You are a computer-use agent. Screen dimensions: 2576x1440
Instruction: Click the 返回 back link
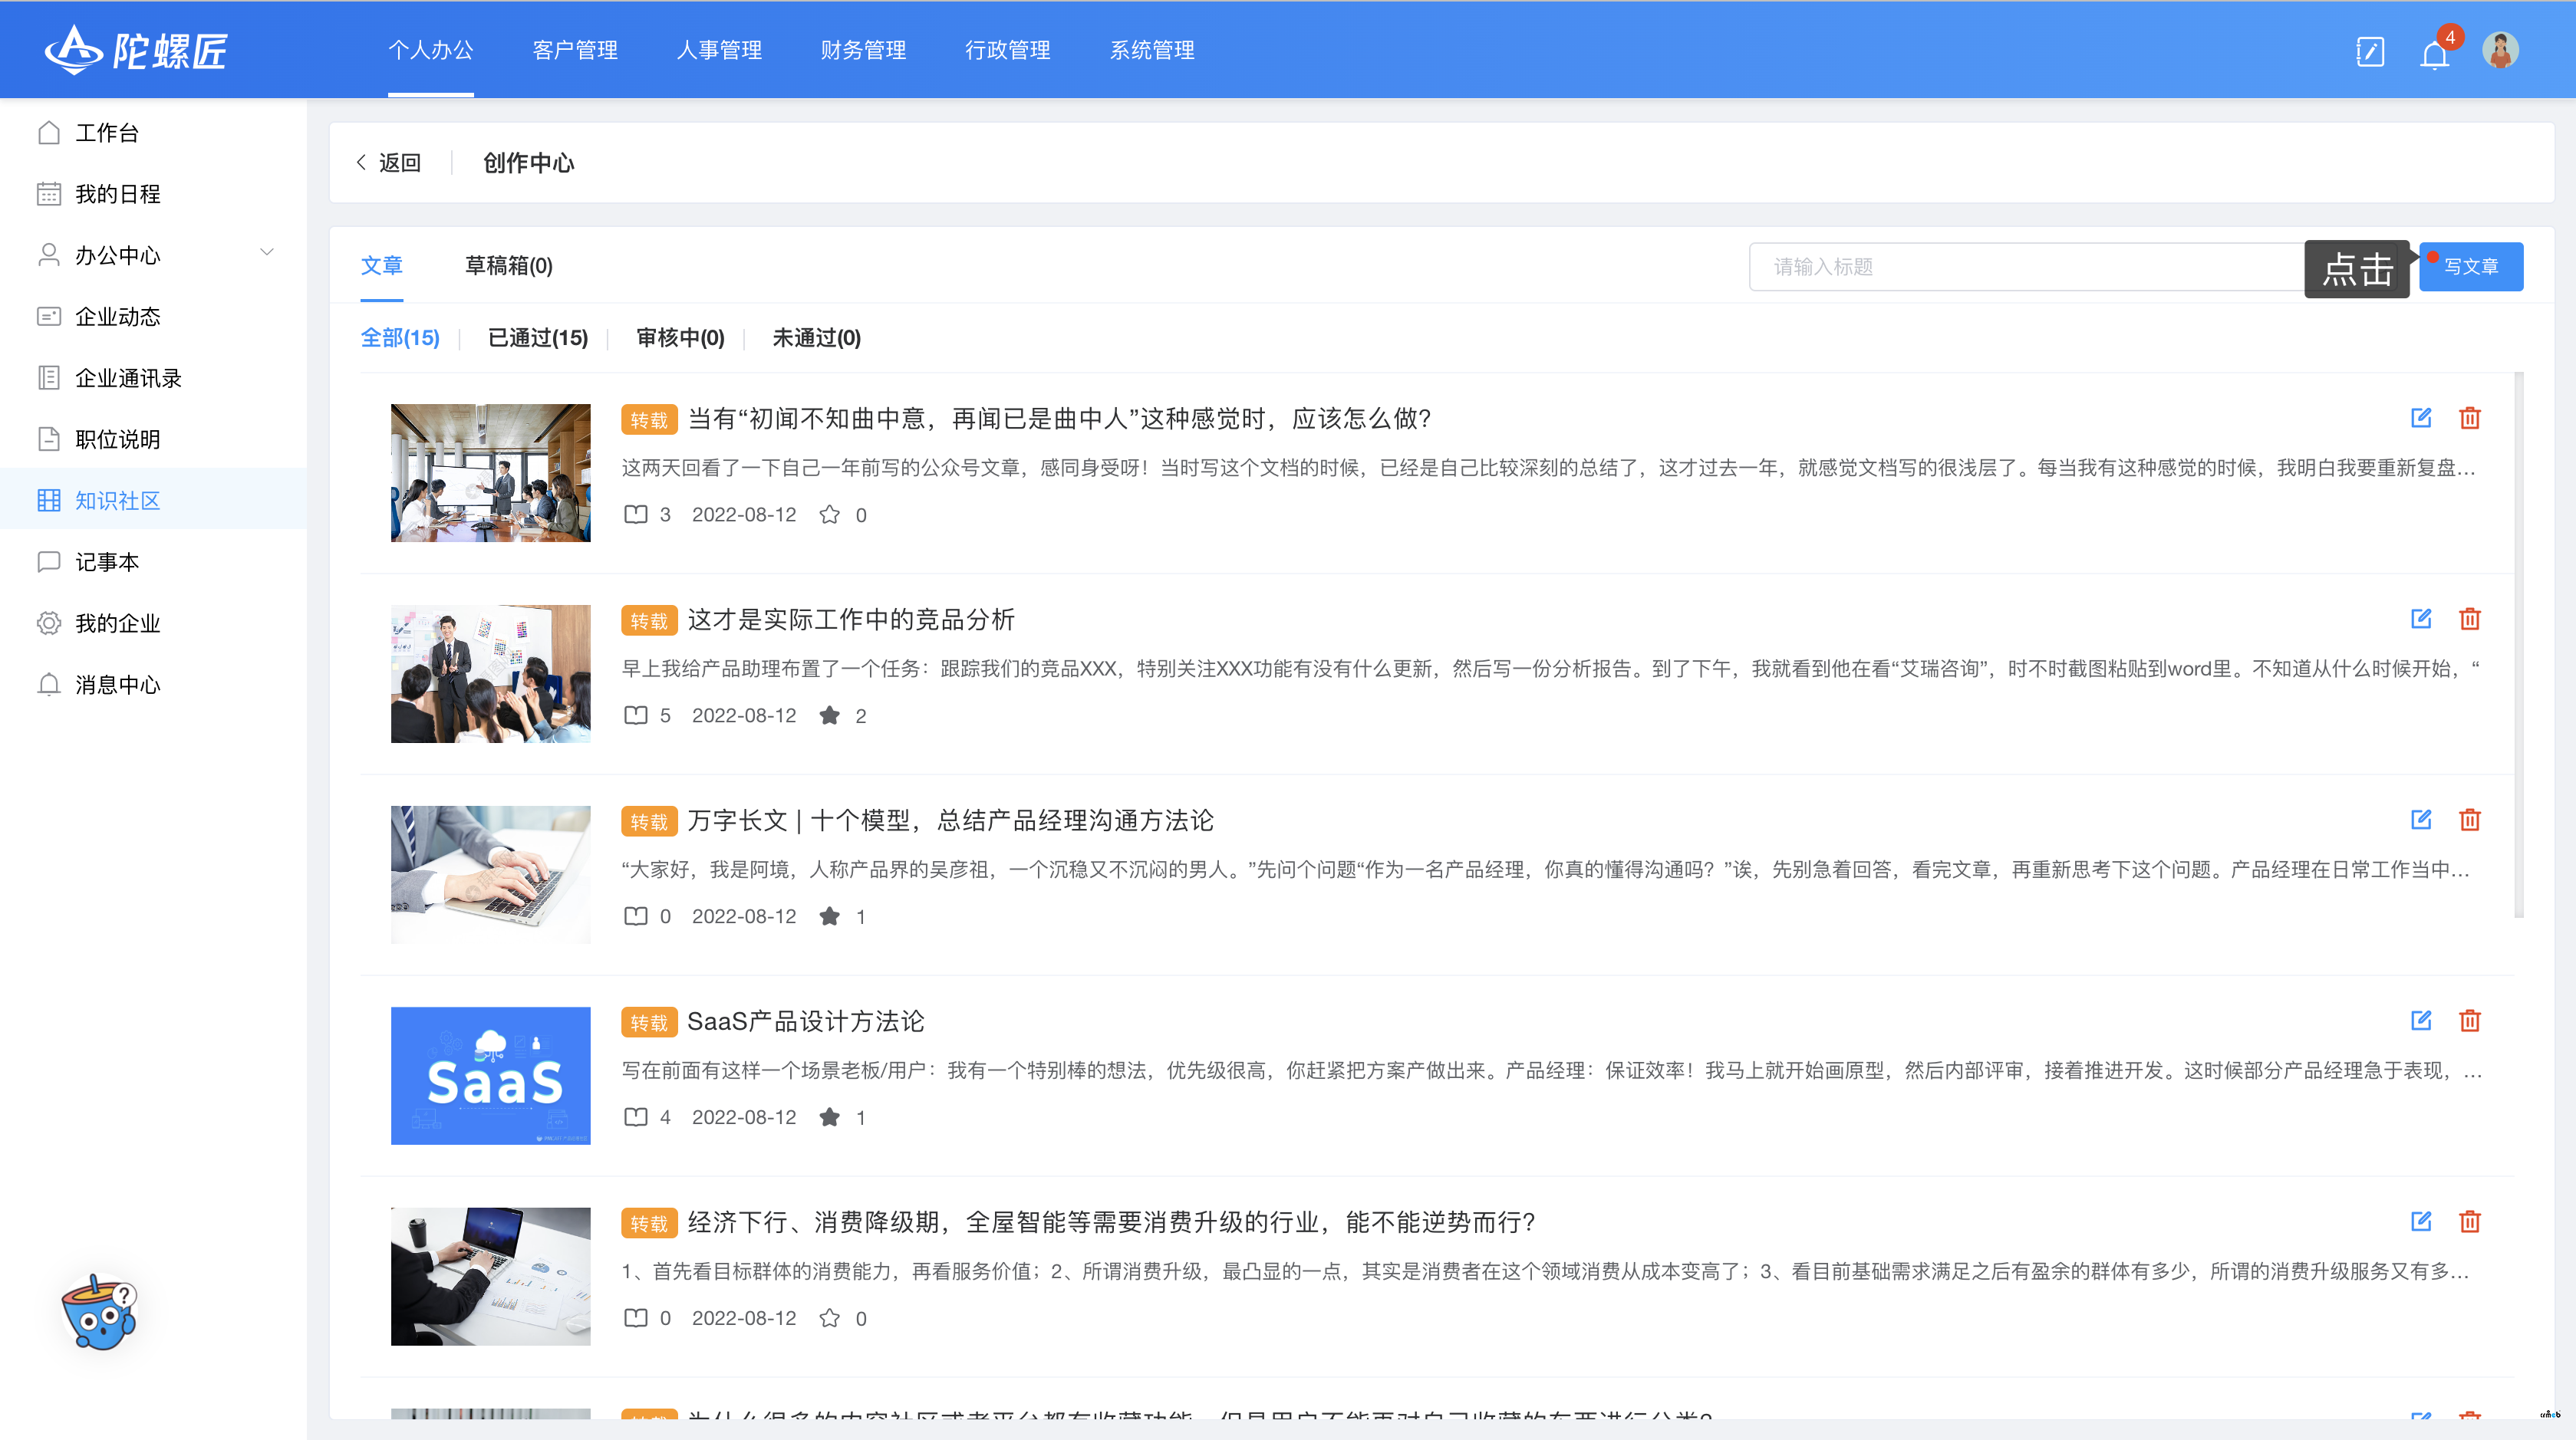point(389,163)
